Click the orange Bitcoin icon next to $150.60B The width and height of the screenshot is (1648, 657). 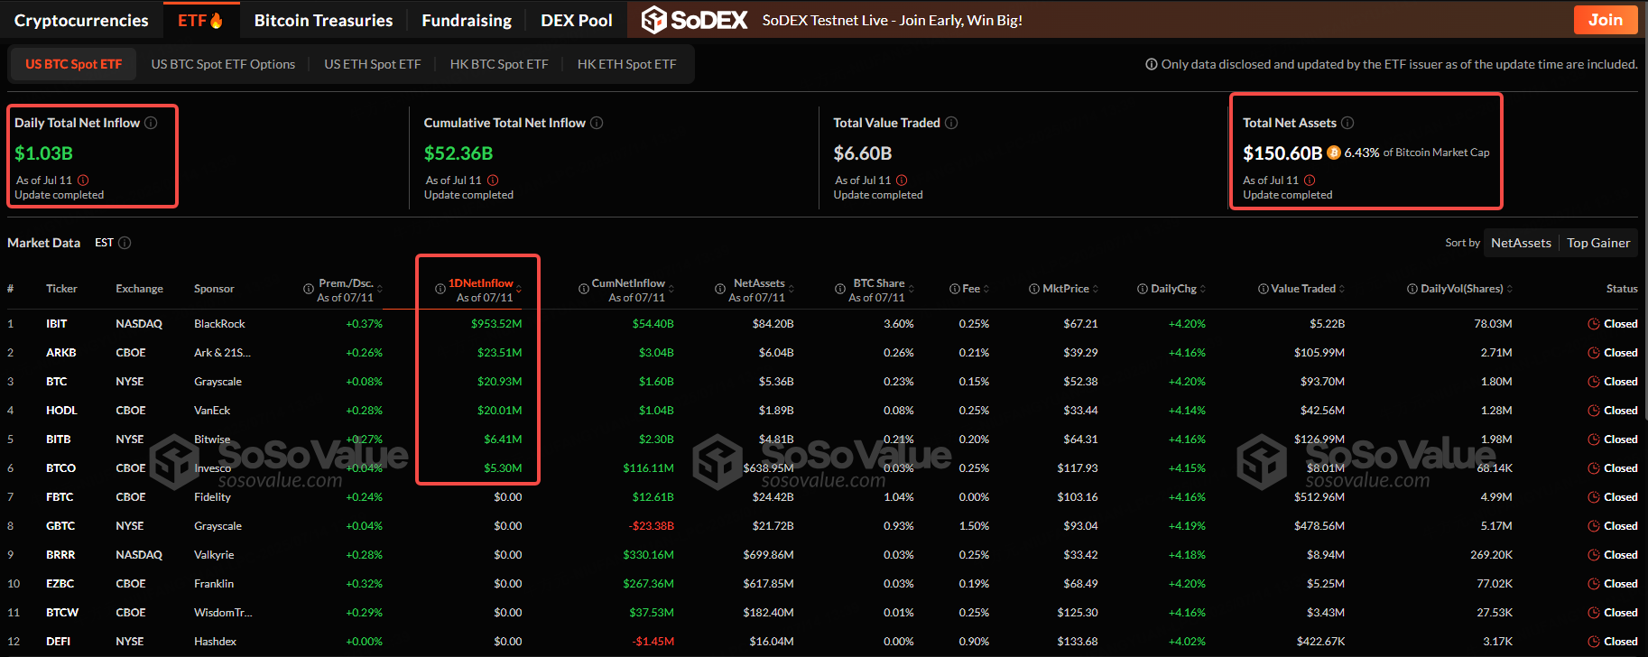pos(1333,153)
